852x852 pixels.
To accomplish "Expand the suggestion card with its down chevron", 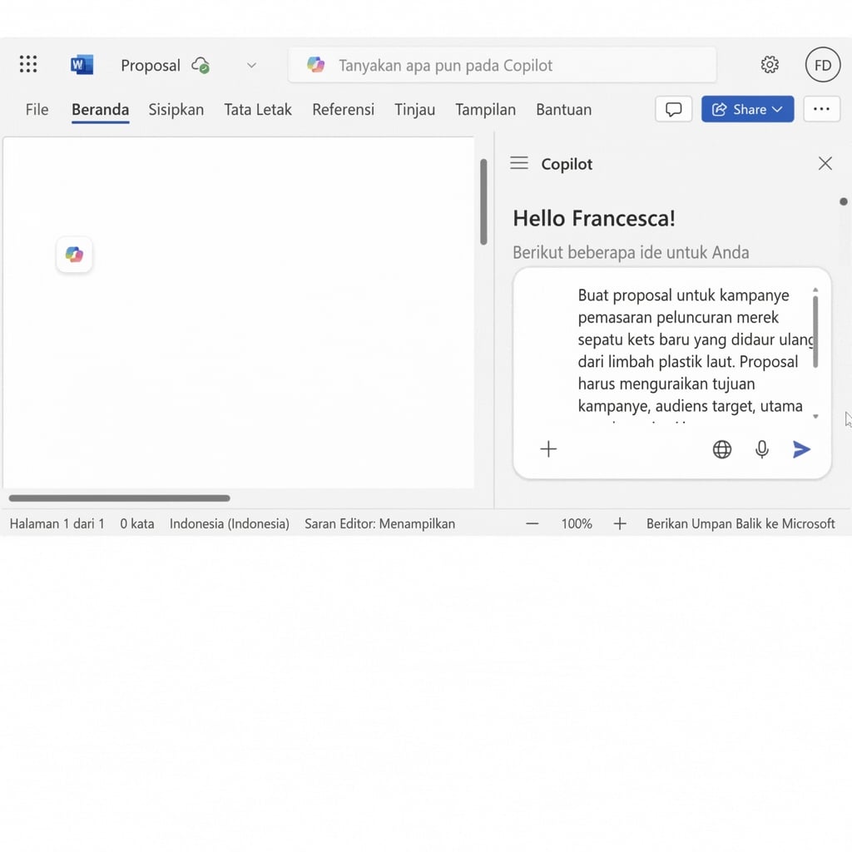I will point(816,414).
